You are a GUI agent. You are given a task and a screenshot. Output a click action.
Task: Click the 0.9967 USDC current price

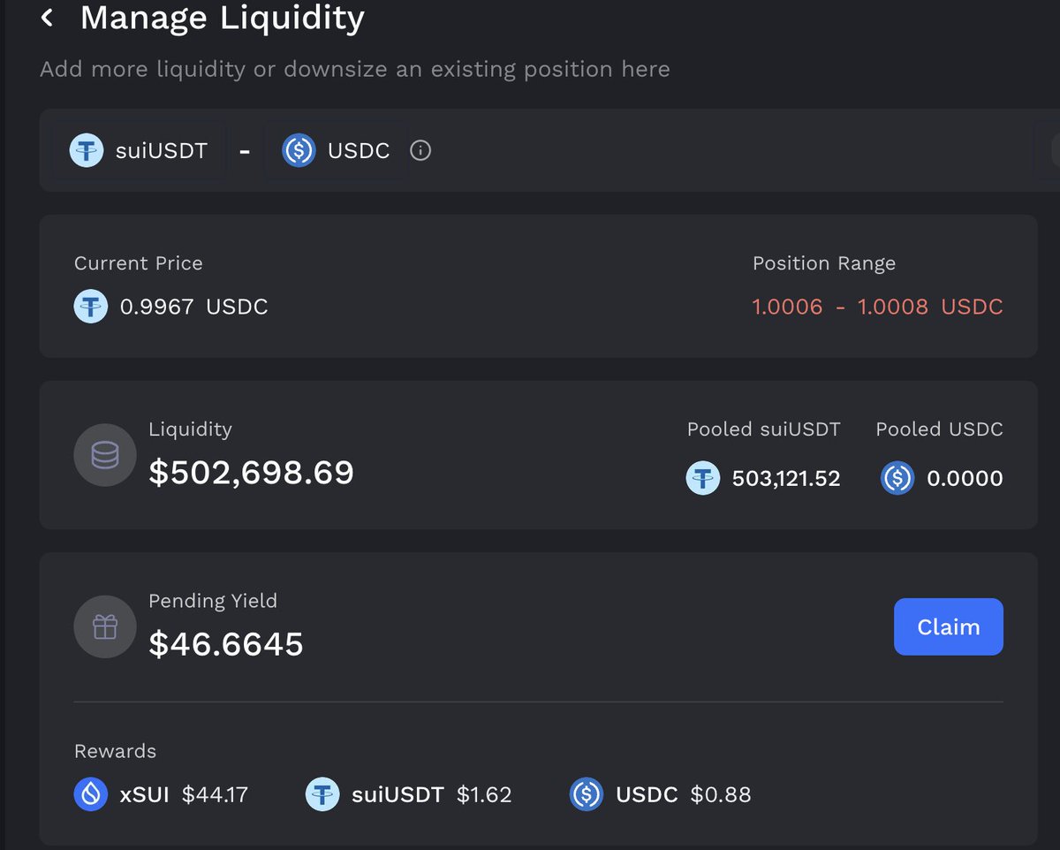click(193, 307)
